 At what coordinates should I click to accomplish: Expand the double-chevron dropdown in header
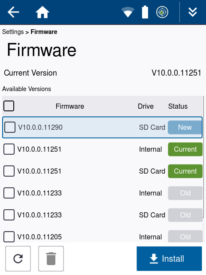click(x=193, y=12)
